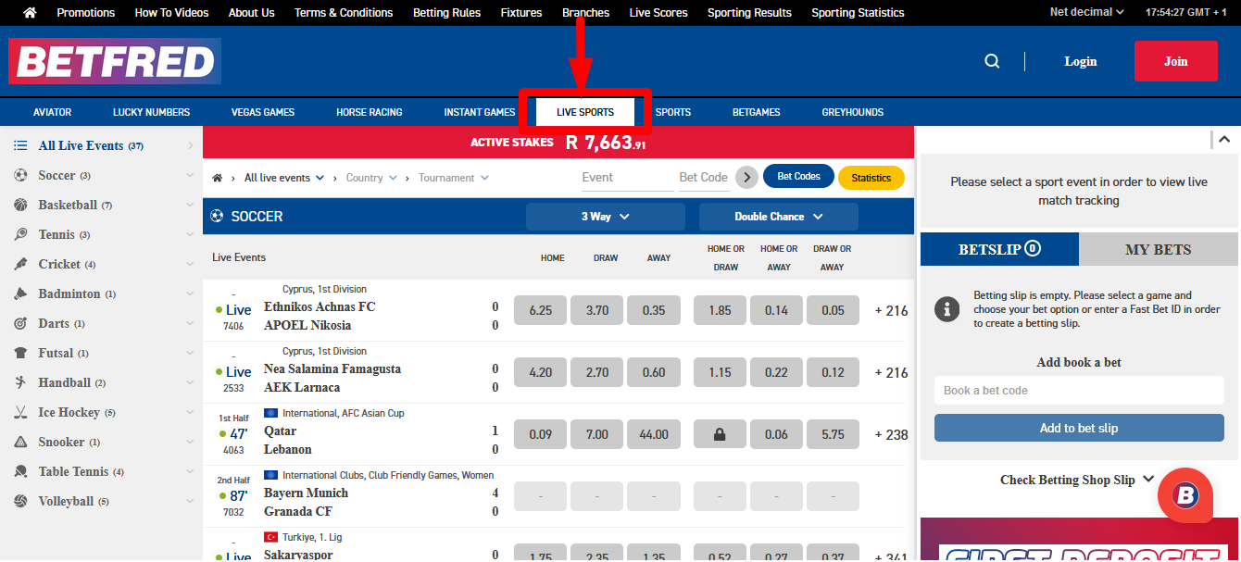Viewport: 1241px width, 562px height.
Task: Open Live Scores in top menu
Action: click(658, 13)
